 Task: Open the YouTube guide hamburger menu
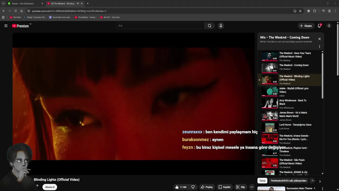click(6, 26)
